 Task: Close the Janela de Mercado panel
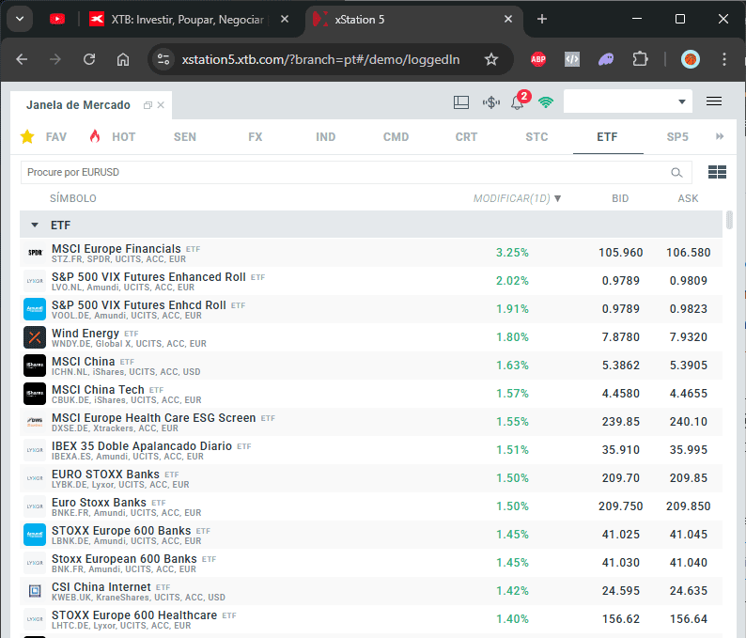[161, 105]
